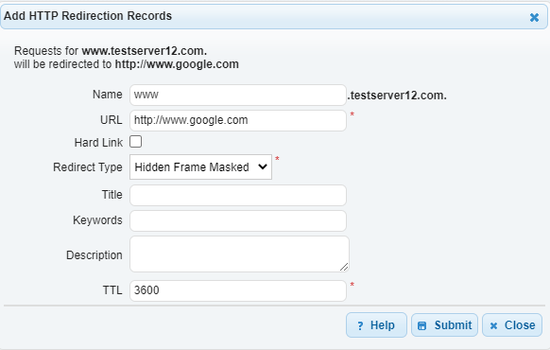Click the Add HTTP Redirection Records title bar
The height and width of the screenshot is (350, 550).
click(x=274, y=16)
